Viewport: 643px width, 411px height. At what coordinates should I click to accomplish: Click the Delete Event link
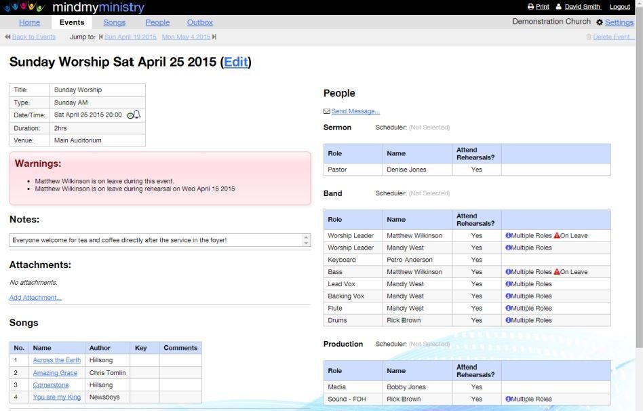613,37
